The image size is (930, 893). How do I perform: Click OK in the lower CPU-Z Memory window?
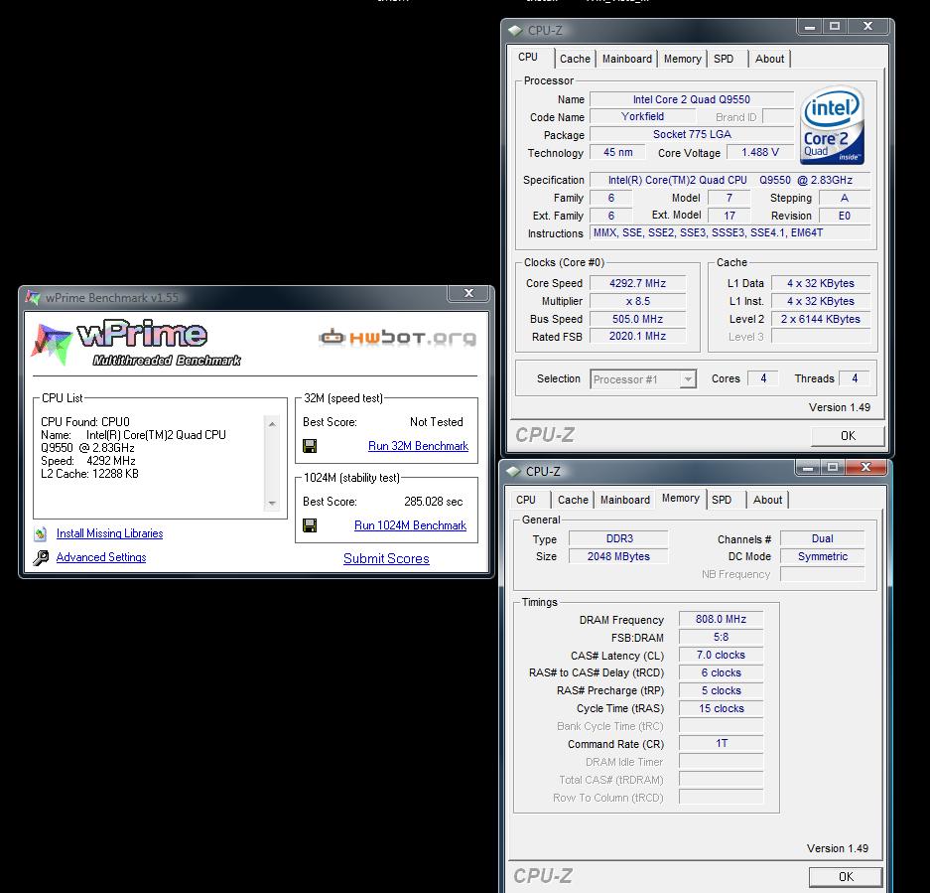click(x=846, y=877)
